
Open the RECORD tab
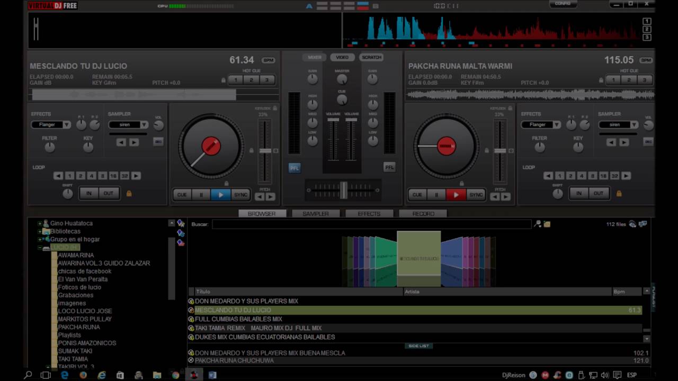pos(423,214)
